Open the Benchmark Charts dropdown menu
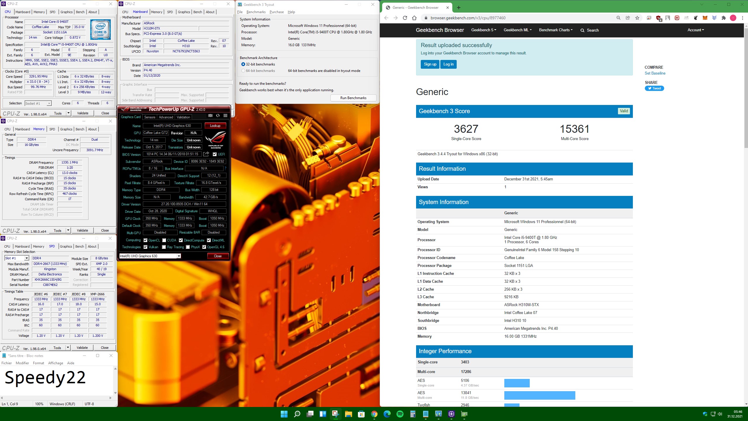The height and width of the screenshot is (421, 748). [556, 30]
